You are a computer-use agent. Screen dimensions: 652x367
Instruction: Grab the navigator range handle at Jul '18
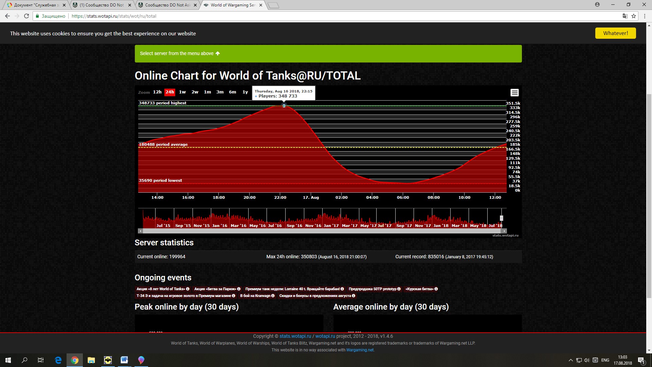(x=502, y=218)
